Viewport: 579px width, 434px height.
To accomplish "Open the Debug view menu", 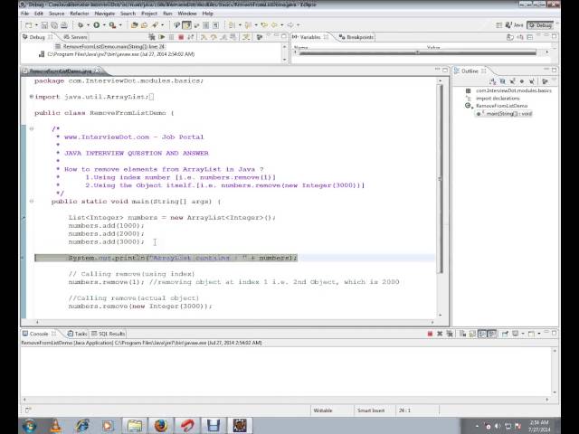I will (x=268, y=36).
